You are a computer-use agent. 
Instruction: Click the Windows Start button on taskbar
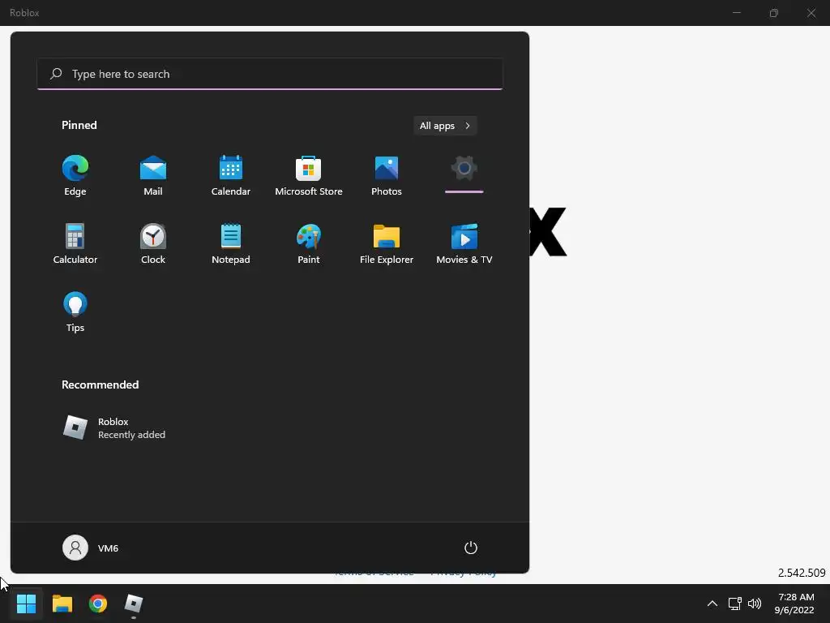26,604
